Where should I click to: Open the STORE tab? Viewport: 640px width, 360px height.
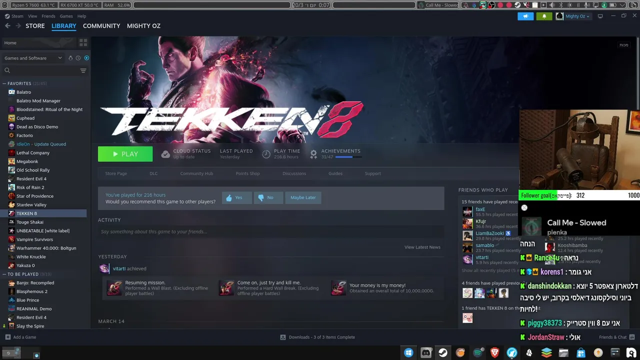[35, 26]
